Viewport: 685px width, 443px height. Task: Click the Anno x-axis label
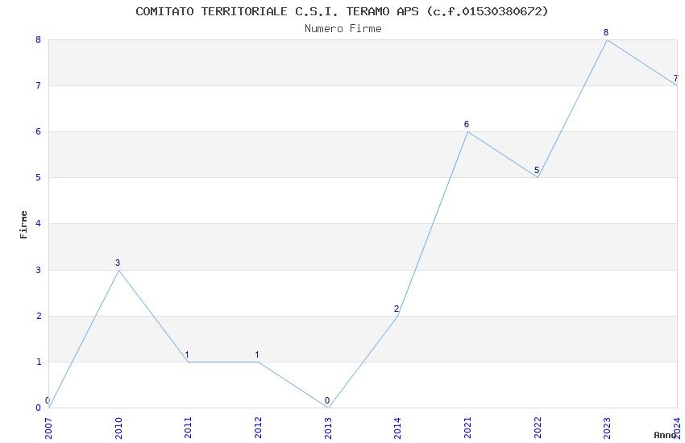665,435
